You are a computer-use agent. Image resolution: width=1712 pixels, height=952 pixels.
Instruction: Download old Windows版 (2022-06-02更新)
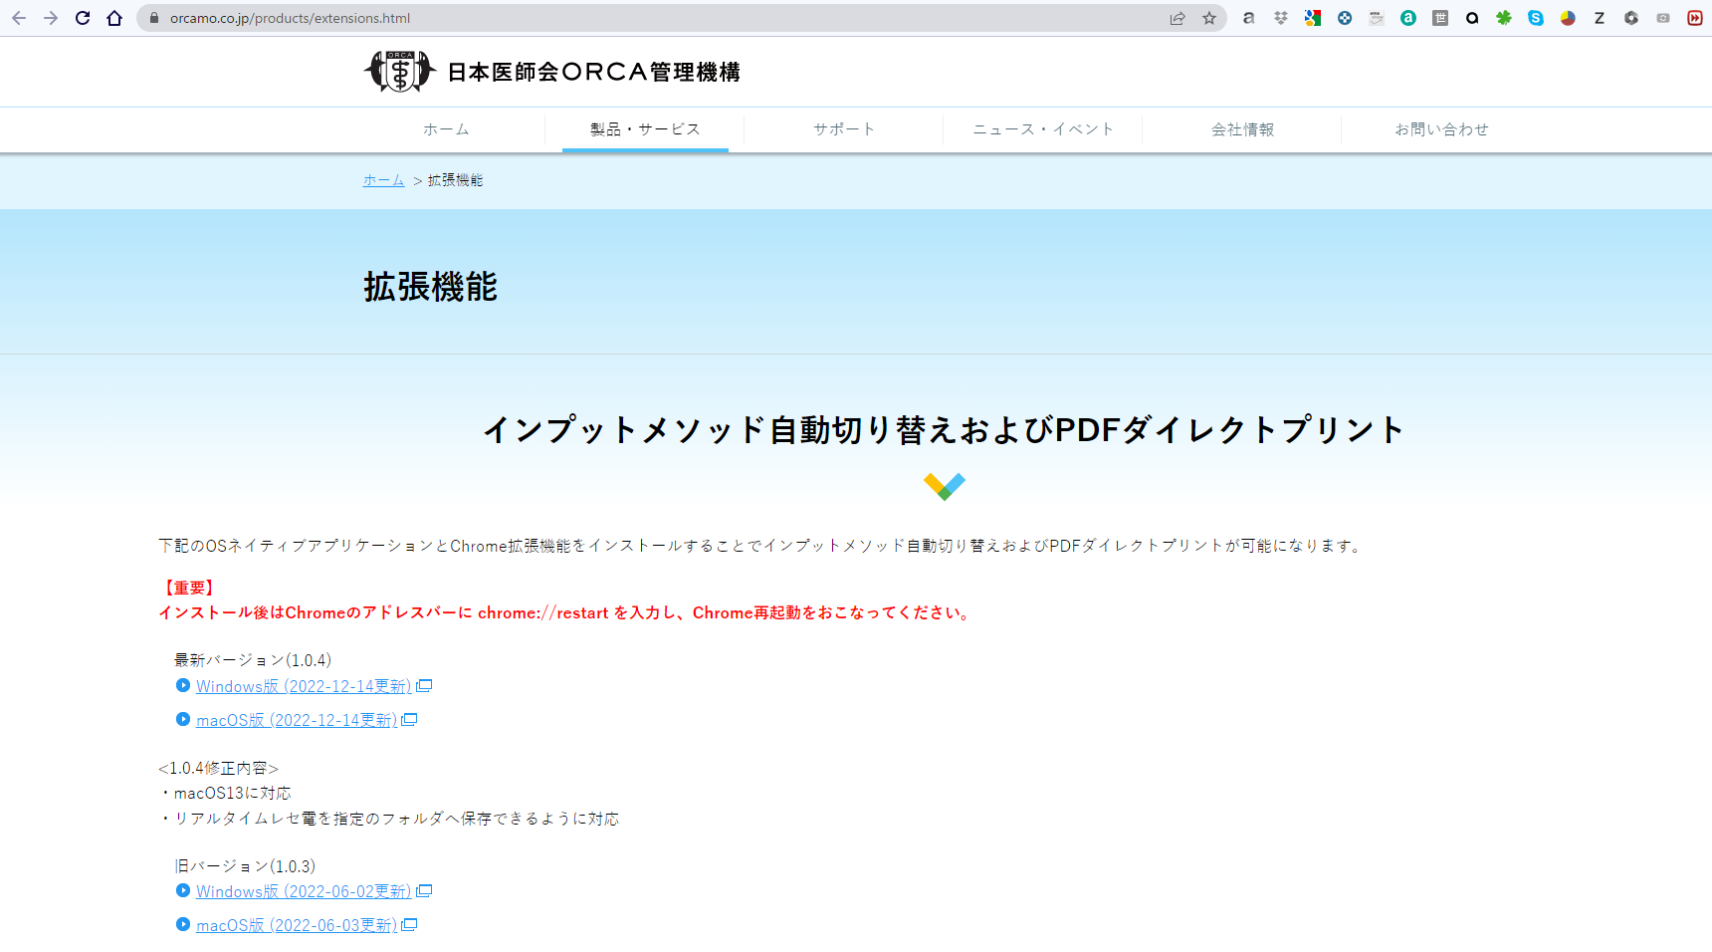304,891
